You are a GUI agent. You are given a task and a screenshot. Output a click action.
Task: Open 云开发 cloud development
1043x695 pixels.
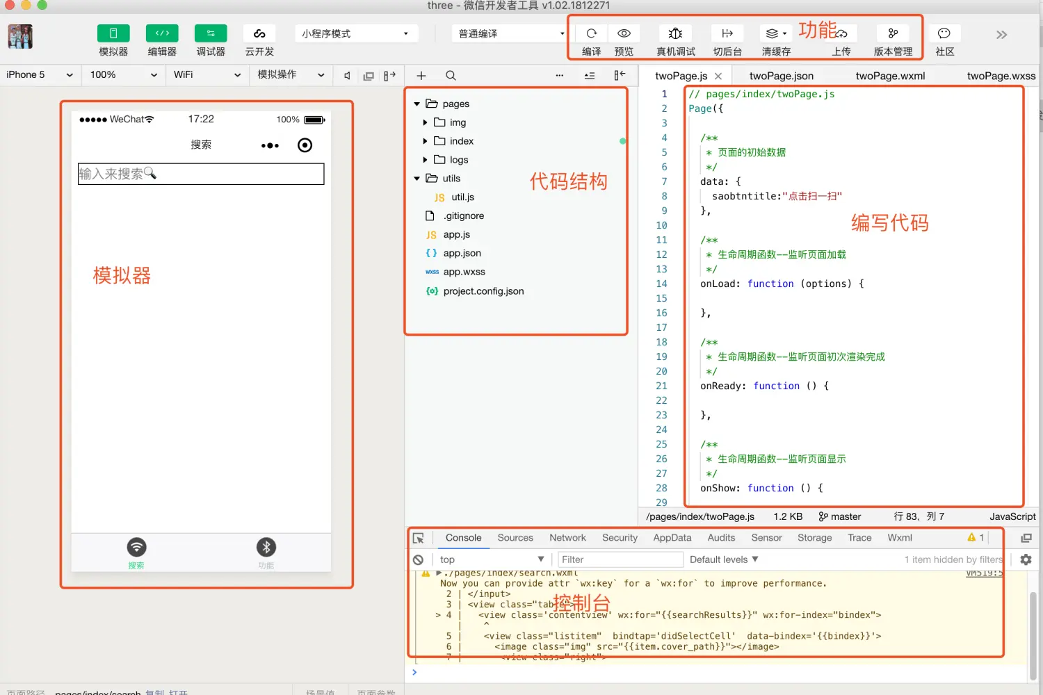click(259, 33)
